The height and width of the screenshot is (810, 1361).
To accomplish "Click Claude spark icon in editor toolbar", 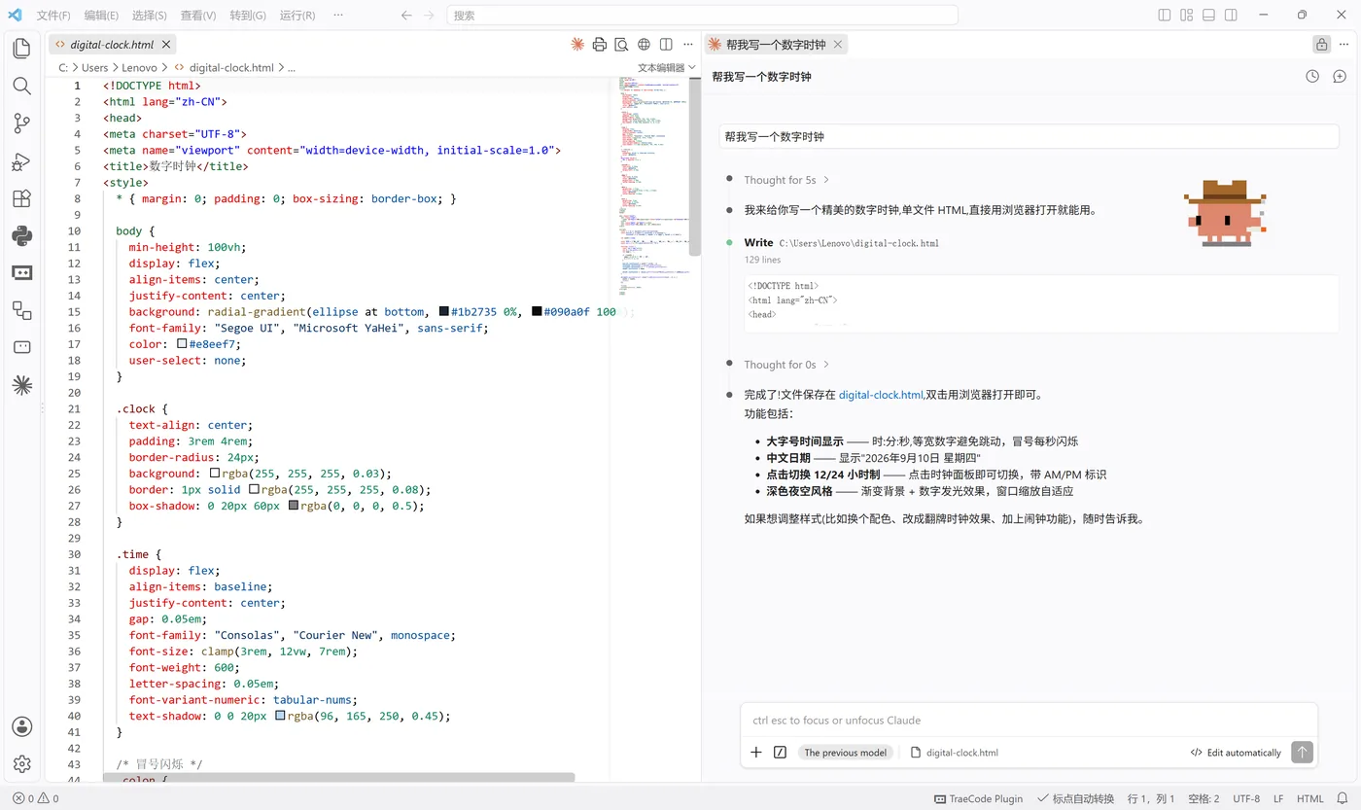I will click(577, 44).
